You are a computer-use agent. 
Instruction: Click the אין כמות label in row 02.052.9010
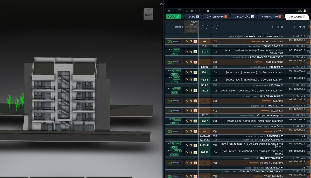pyautogui.click(x=177, y=62)
